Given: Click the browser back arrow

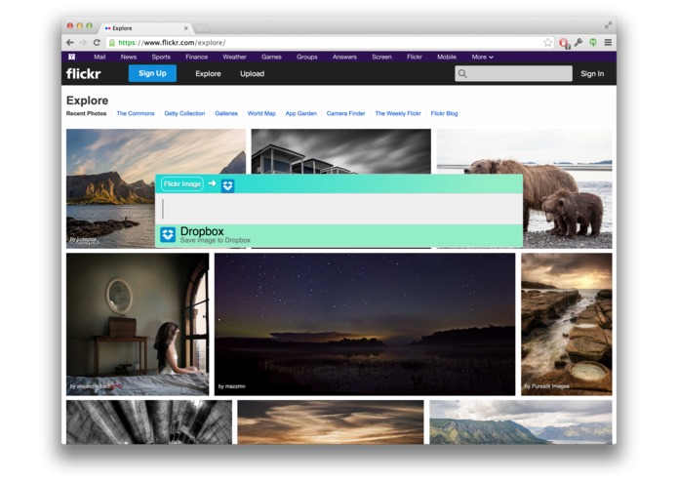Looking at the screenshot, I should click(x=70, y=42).
